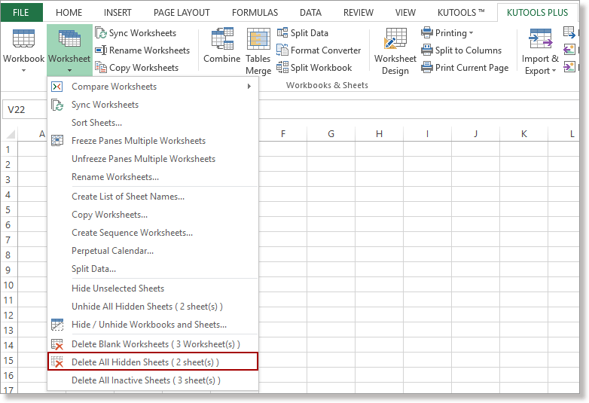
Task: Open Format Converter
Action: click(x=319, y=50)
